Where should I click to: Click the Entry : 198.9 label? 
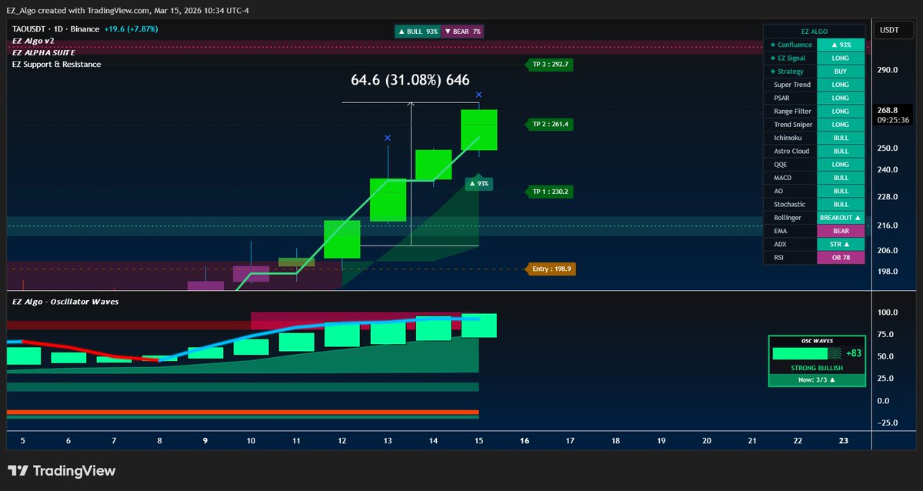(x=550, y=269)
